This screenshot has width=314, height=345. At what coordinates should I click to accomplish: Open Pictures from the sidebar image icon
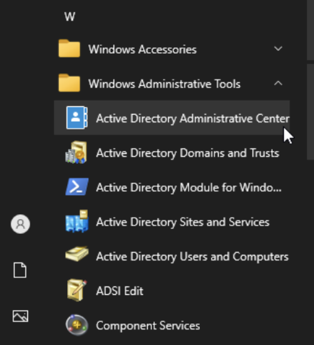click(20, 316)
